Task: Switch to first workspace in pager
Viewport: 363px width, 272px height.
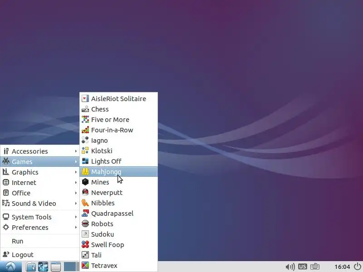Action: coord(70,267)
